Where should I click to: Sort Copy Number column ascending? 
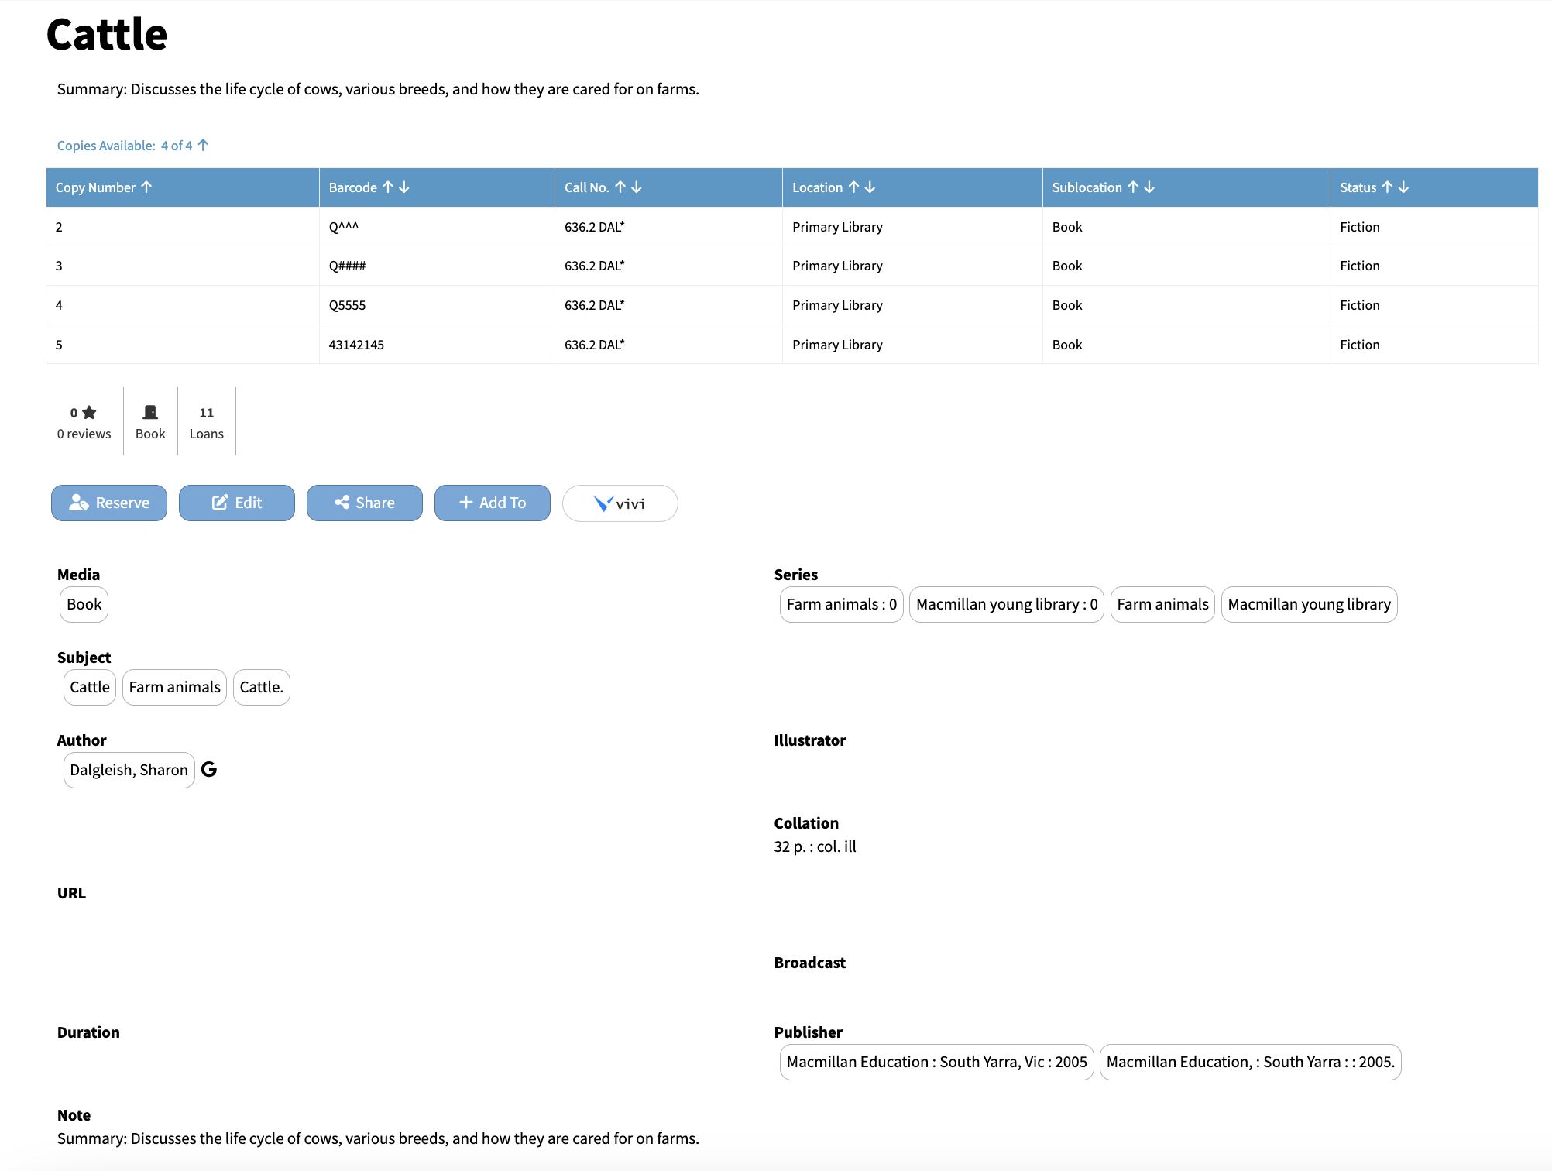point(148,187)
